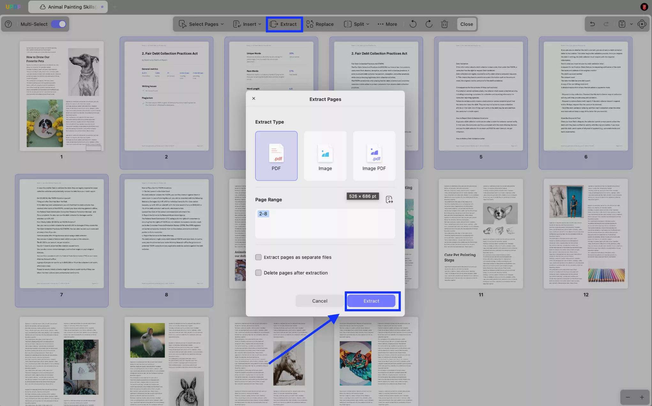This screenshot has height=406, width=652.
Task: Open the help question mark icon
Action: pos(9,24)
